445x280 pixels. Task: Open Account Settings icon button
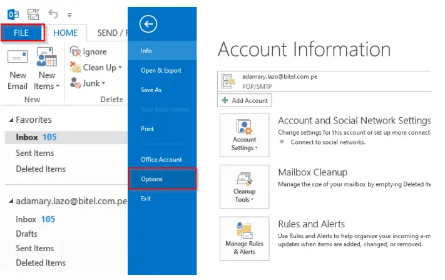click(245, 135)
